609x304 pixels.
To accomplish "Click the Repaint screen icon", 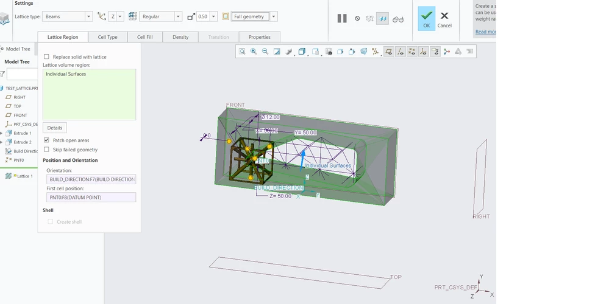I will tap(277, 52).
